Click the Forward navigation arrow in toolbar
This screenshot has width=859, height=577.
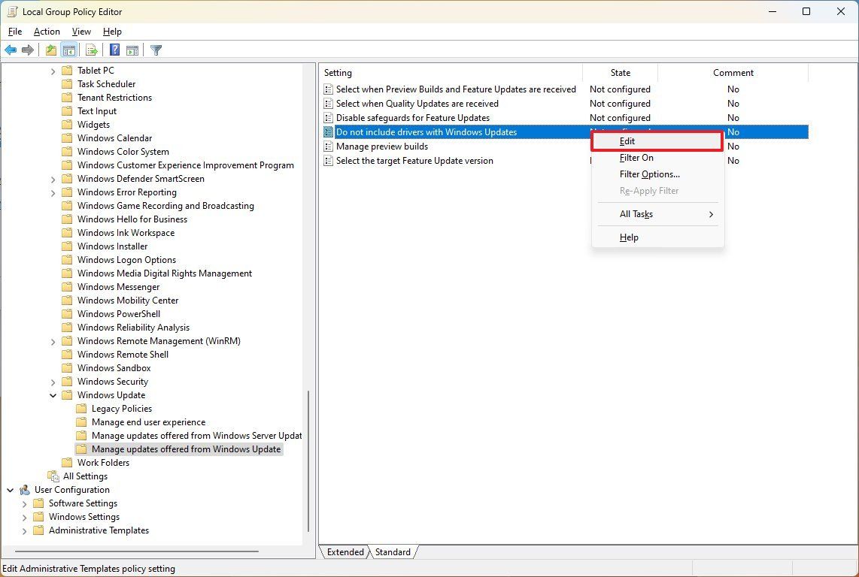coord(29,50)
